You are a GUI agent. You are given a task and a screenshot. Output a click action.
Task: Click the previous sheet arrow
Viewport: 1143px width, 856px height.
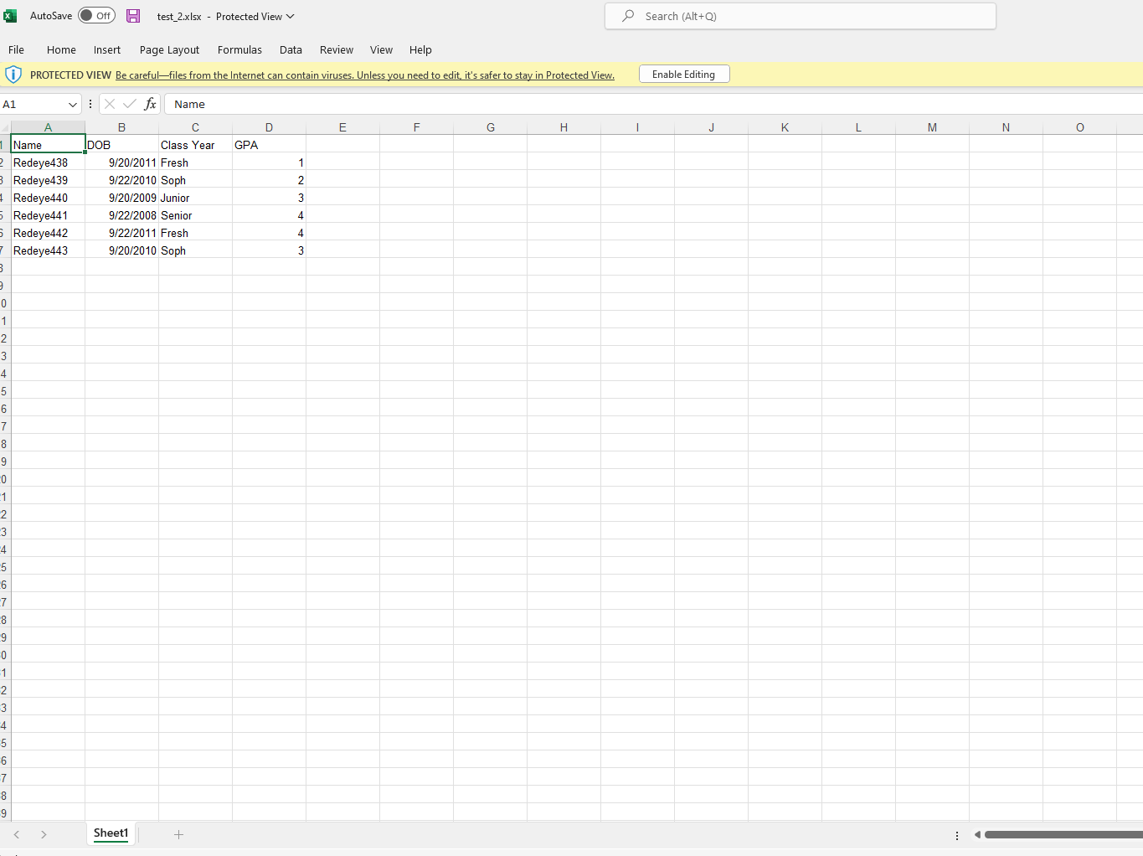(17, 834)
